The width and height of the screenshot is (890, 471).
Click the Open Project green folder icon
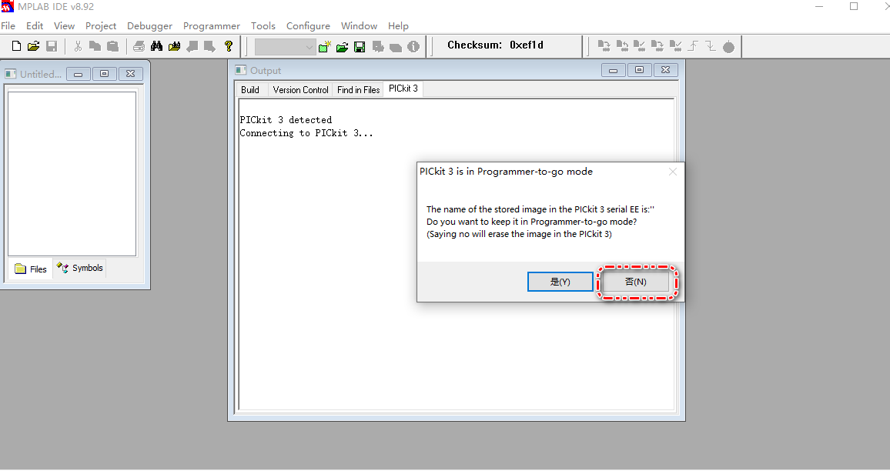tap(342, 47)
